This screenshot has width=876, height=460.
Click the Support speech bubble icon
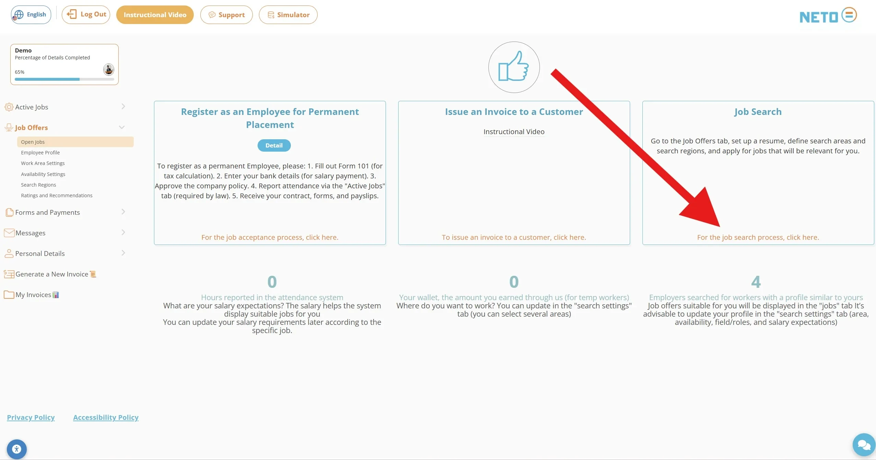tap(212, 15)
